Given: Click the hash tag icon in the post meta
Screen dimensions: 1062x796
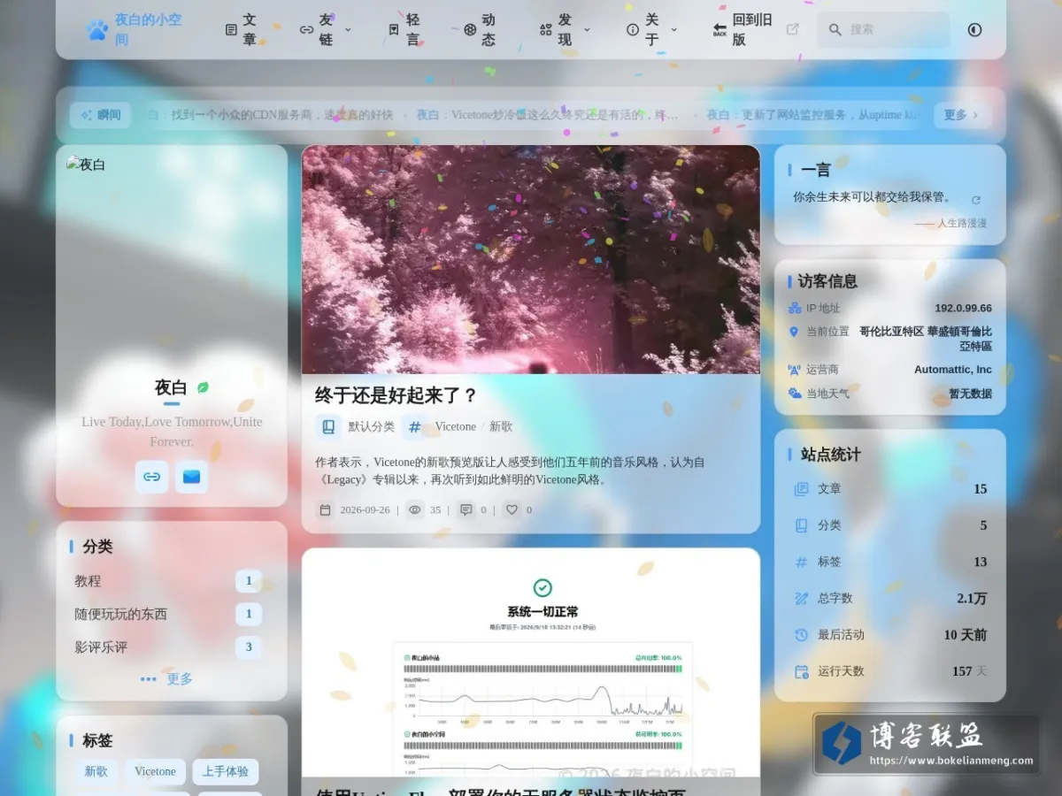Looking at the screenshot, I should 414,427.
